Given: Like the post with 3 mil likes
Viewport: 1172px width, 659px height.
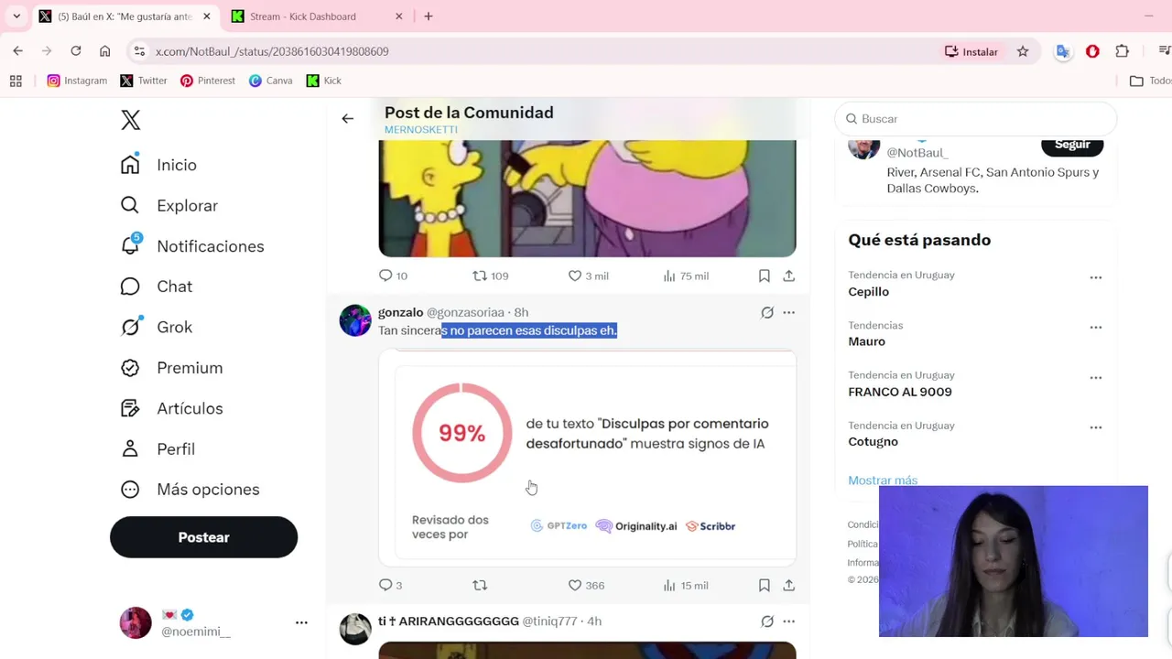Looking at the screenshot, I should (x=588, y=275).
